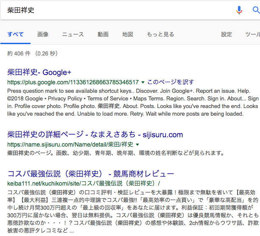
Task: Switch to the 地図 tab
Action: click(x=128, y=34)
